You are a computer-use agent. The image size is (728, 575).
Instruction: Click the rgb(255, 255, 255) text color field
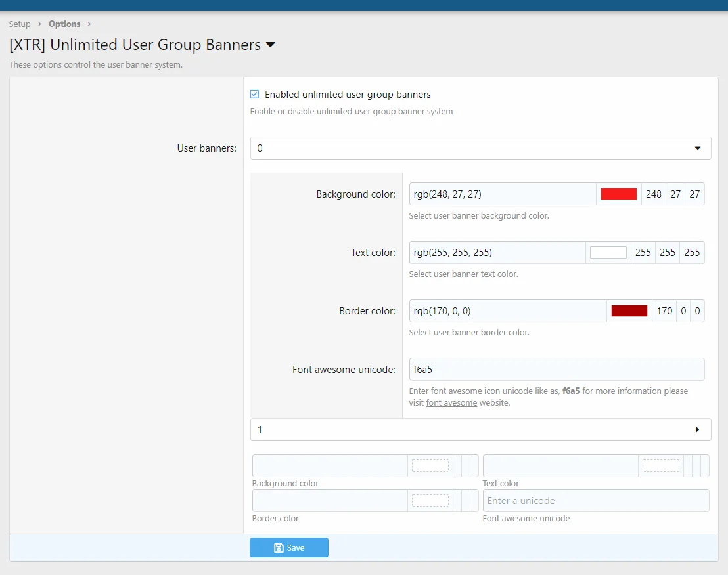click(496, 252)
